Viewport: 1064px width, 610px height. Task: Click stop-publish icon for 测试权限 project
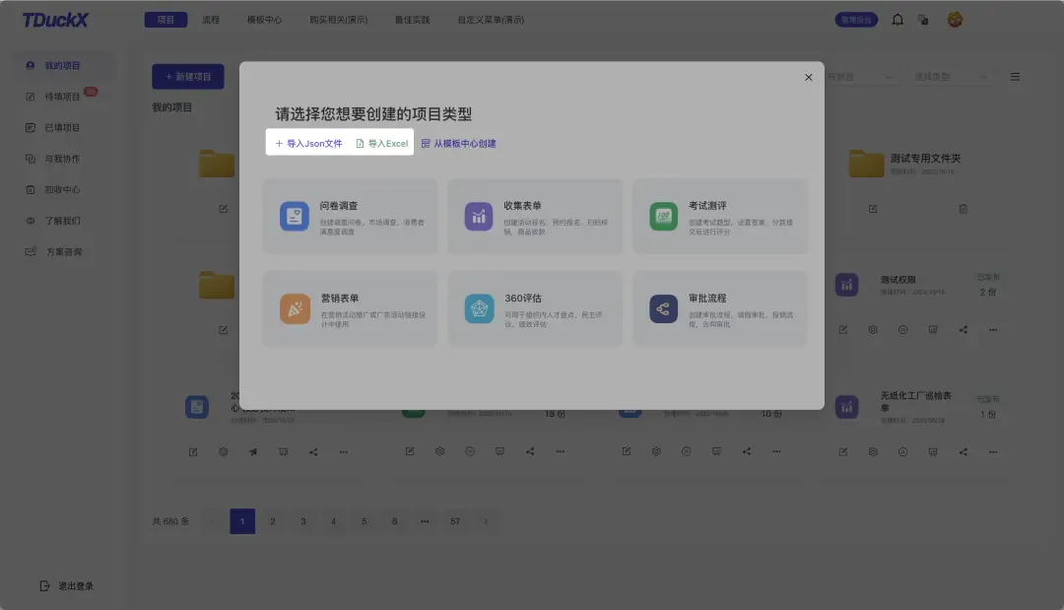(902, 330)
